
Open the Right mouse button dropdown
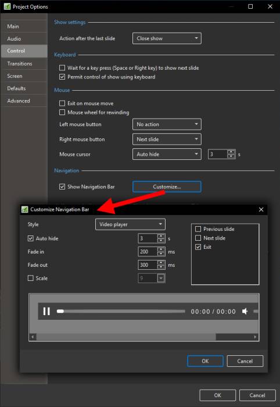tap(167, 139)
